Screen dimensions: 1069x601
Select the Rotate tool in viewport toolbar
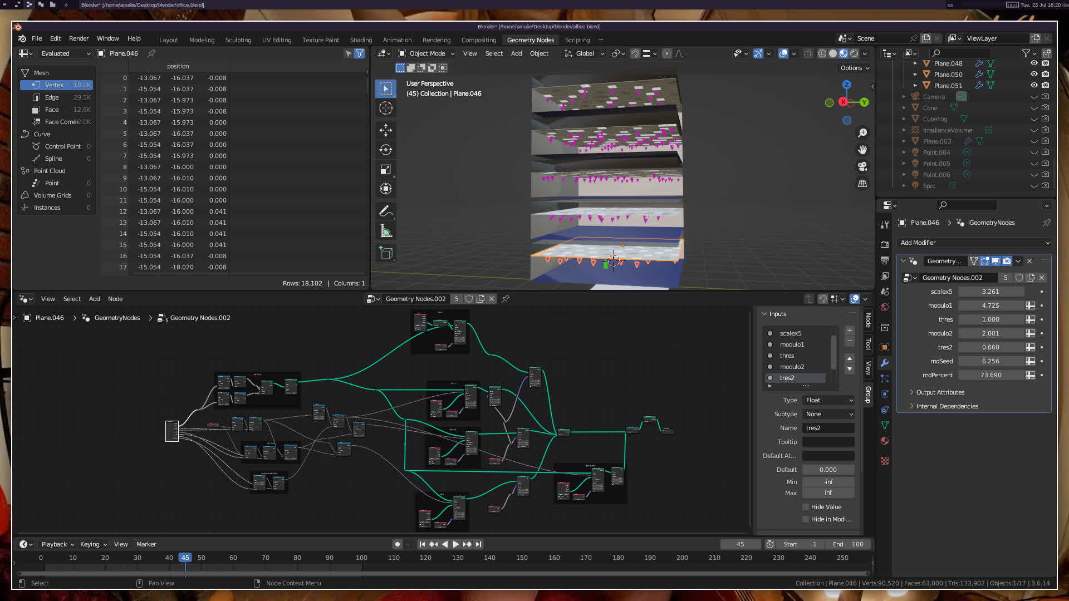[386, 150]
